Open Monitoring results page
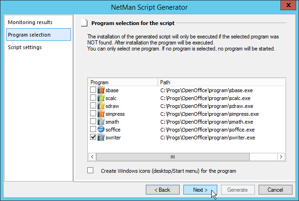The image size is (299, 201). click(30, 22)
